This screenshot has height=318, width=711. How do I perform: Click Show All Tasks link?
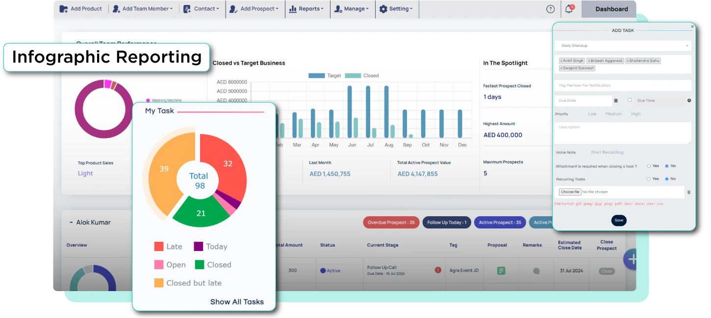click(x=237, y=302)
